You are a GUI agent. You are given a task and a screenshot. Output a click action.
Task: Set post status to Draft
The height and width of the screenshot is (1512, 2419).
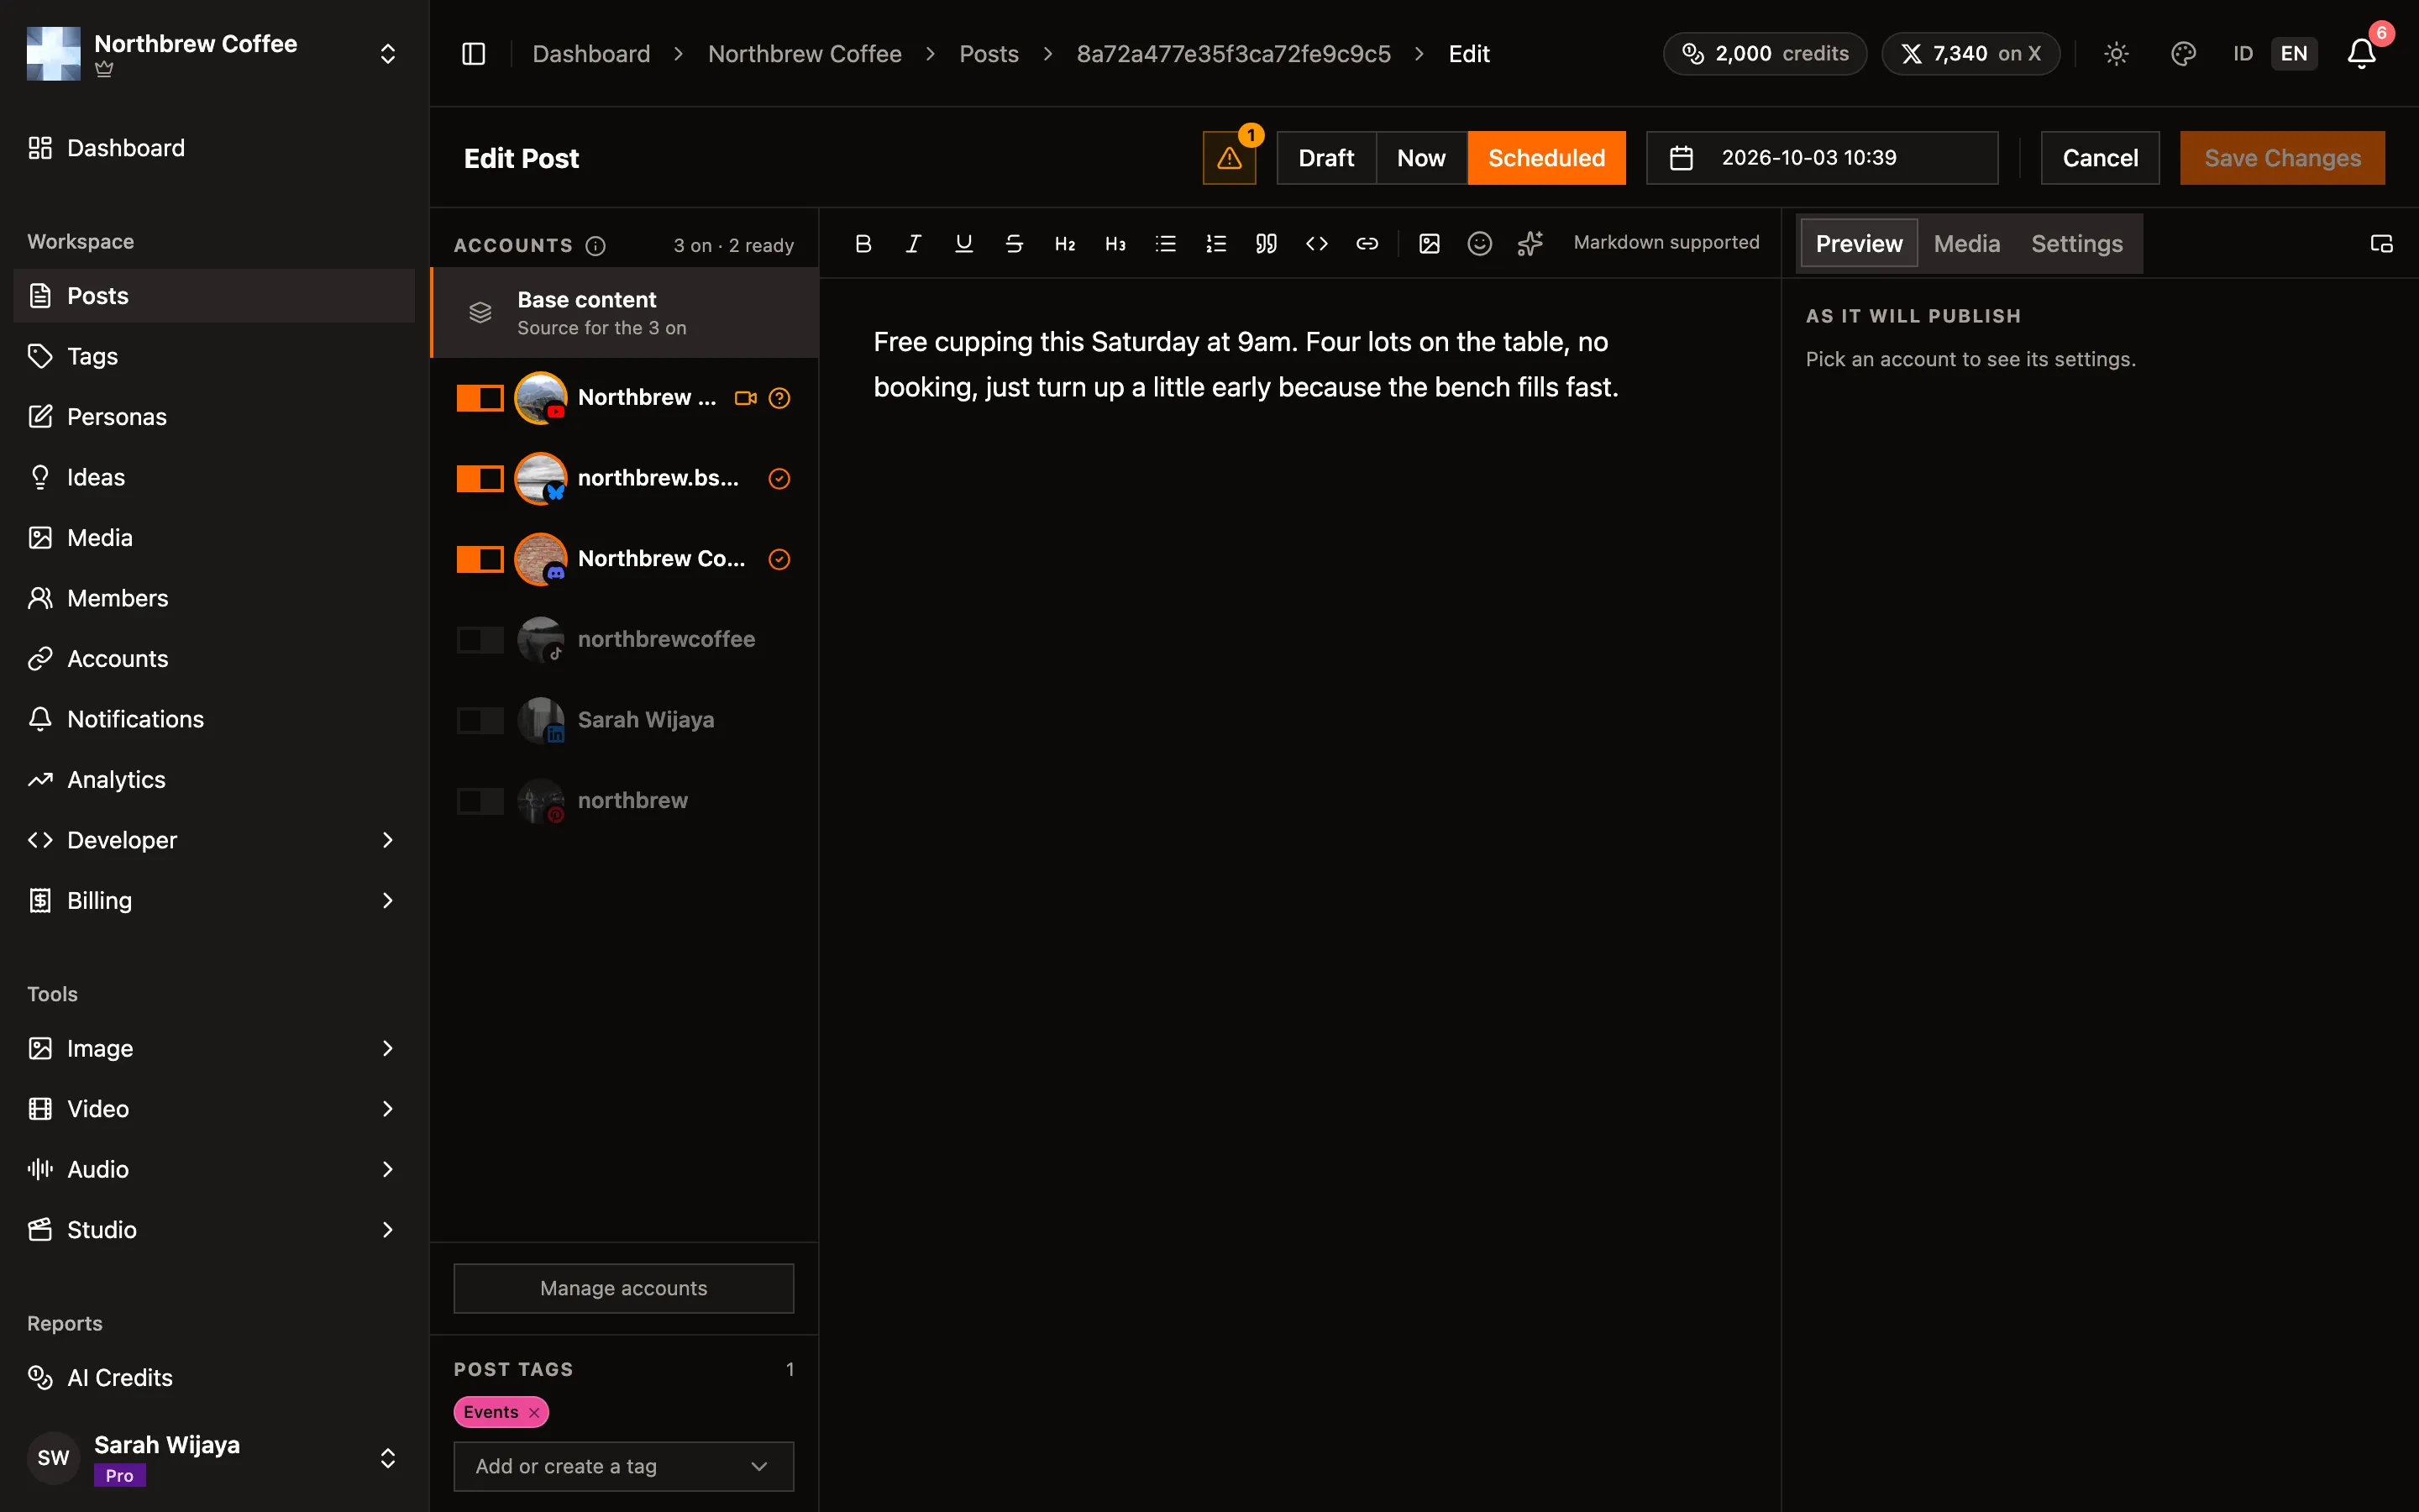click(x=1326, y=158)
